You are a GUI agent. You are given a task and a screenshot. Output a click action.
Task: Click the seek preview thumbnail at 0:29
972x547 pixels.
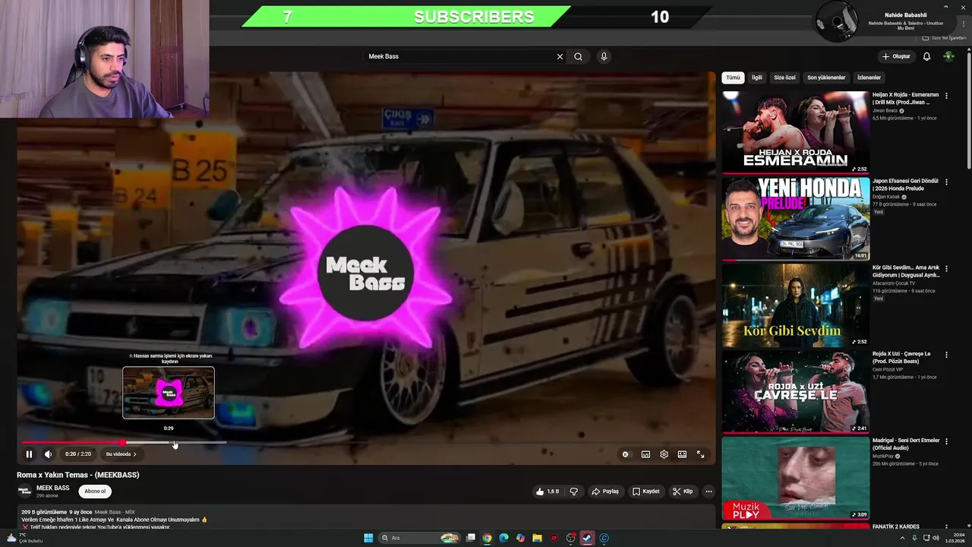pyautogui.click(x=169, y=393)
